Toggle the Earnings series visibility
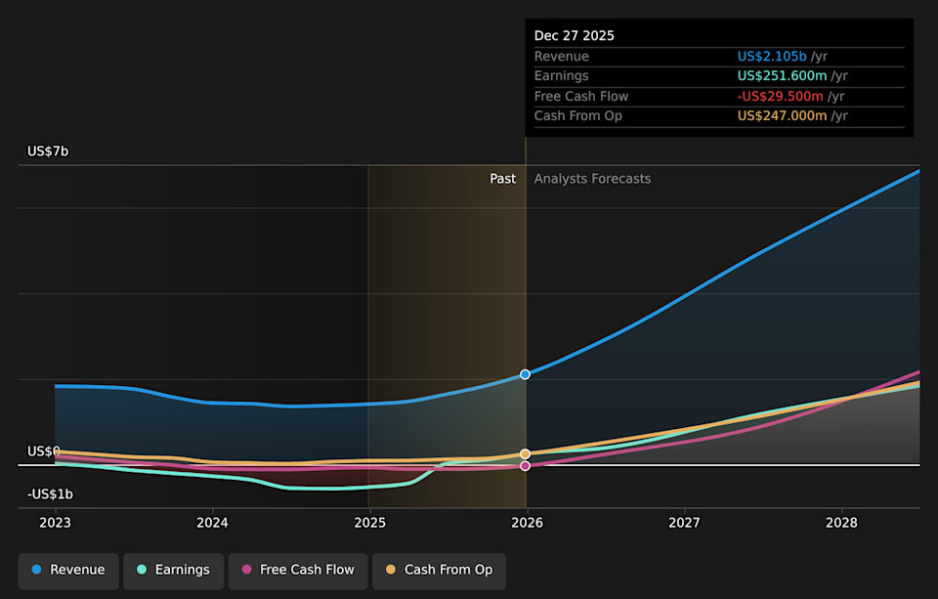This screenshot has height=599, width=938. [173, 570]
